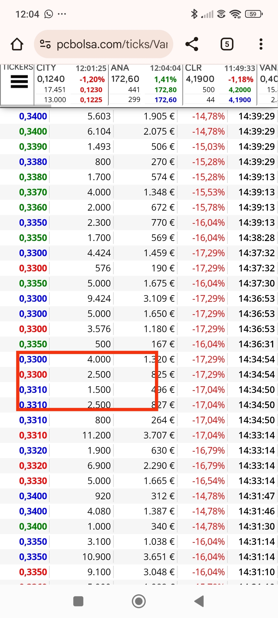Tap the pcbolsa.com address bar

tap(103, 44)
